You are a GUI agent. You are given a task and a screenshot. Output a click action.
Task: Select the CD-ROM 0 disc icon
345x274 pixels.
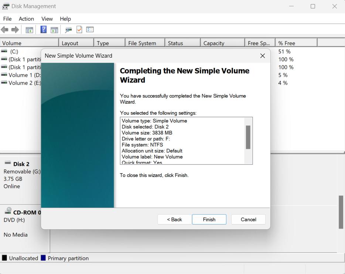tap(8, 211)
